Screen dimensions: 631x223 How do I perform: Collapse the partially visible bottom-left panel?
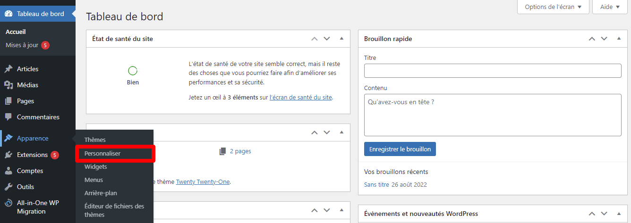coord(341,210)
